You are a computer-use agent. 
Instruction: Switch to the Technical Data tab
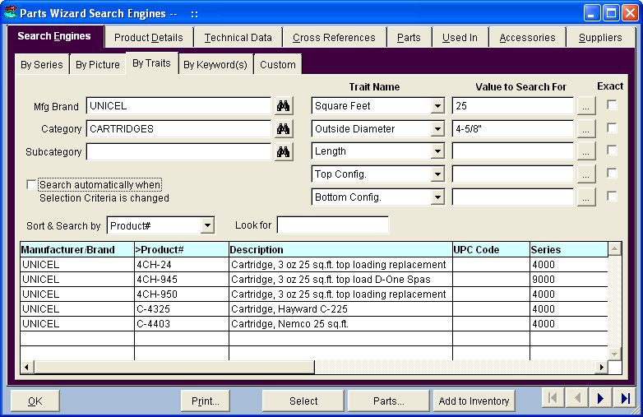coord(238,38)
